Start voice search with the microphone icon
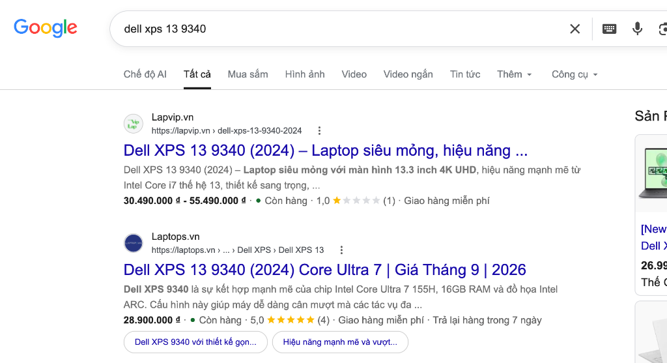The width and height of the screenshot is (667, 363). pyautogui.click(x=637, y=29)
